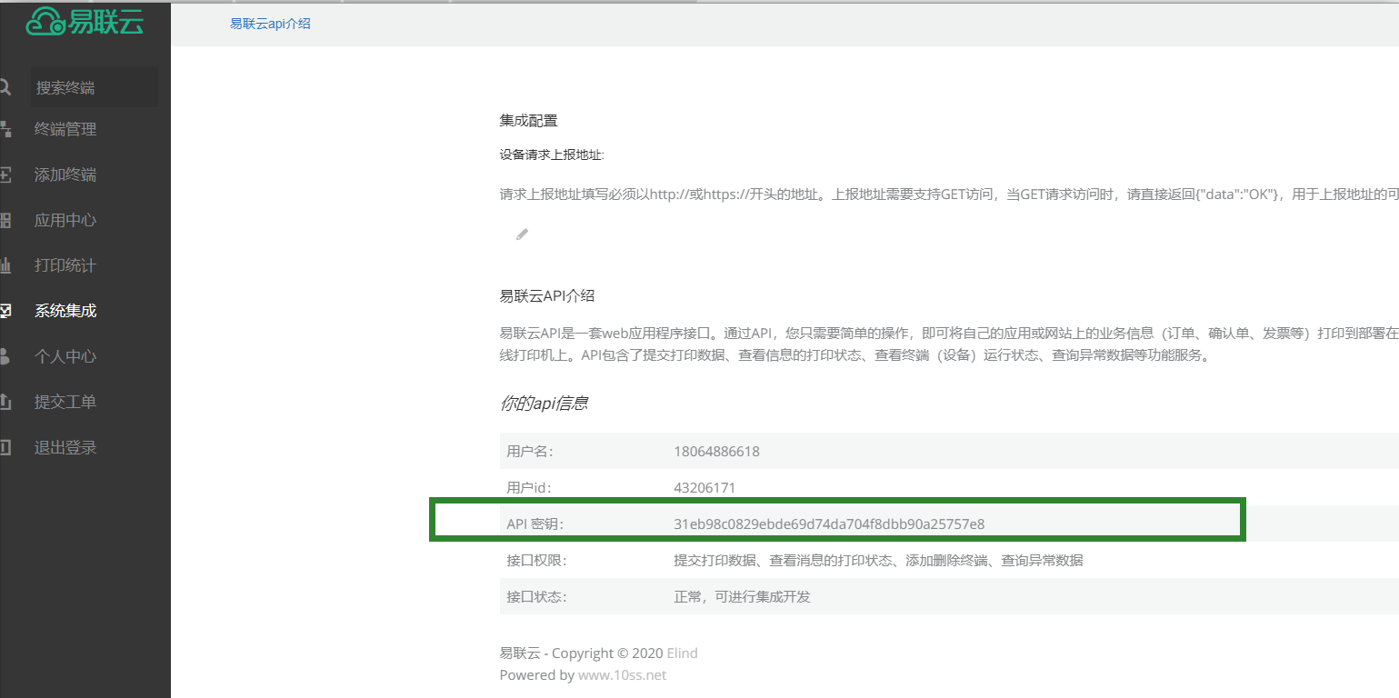This screenshot has height=698, width=1399.
Task: Click the 易联云API介绍 section heading
Action: click(x=547, y=295)
